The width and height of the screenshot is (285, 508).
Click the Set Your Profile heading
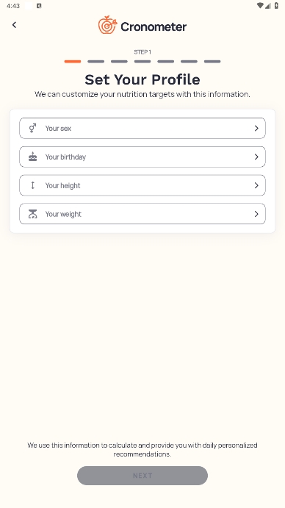(142, 79)
